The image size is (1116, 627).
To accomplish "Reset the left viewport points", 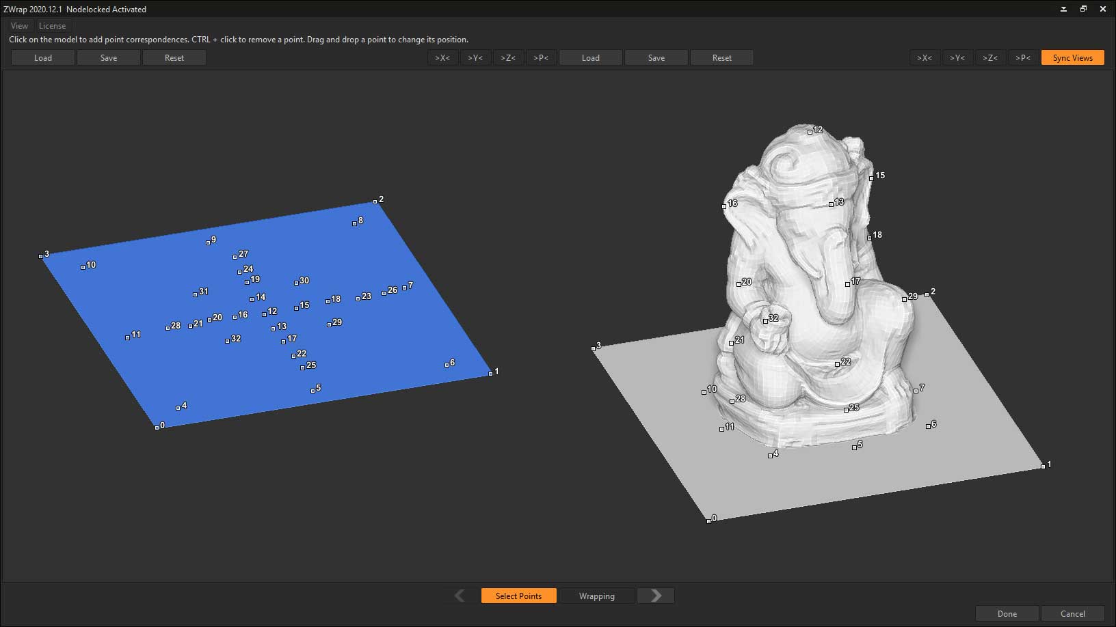I will pos(174,58).
